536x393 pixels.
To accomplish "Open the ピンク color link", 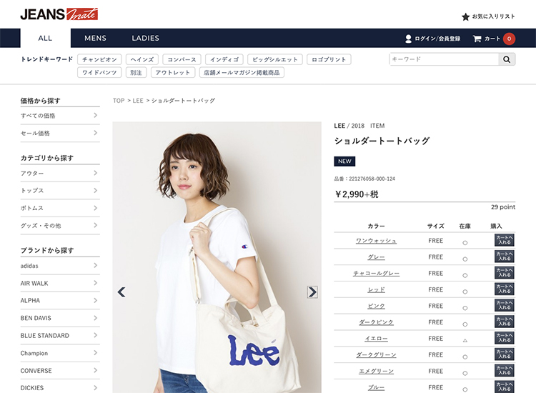I will pos(377,306).
